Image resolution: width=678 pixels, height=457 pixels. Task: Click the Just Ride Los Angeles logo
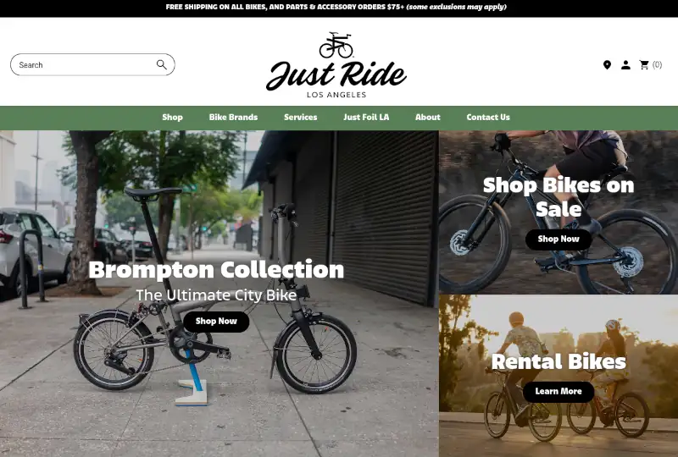coord(336,65)
